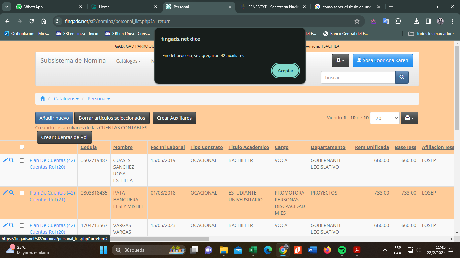
Task: Check the box for CUASES SANCHEZ row
Action: point(22,161)
